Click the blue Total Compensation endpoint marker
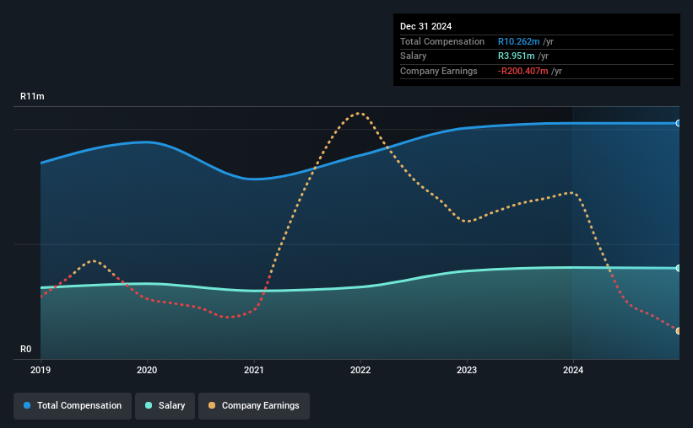The height and width of the screenshot is (428, 693). [679, 124]
